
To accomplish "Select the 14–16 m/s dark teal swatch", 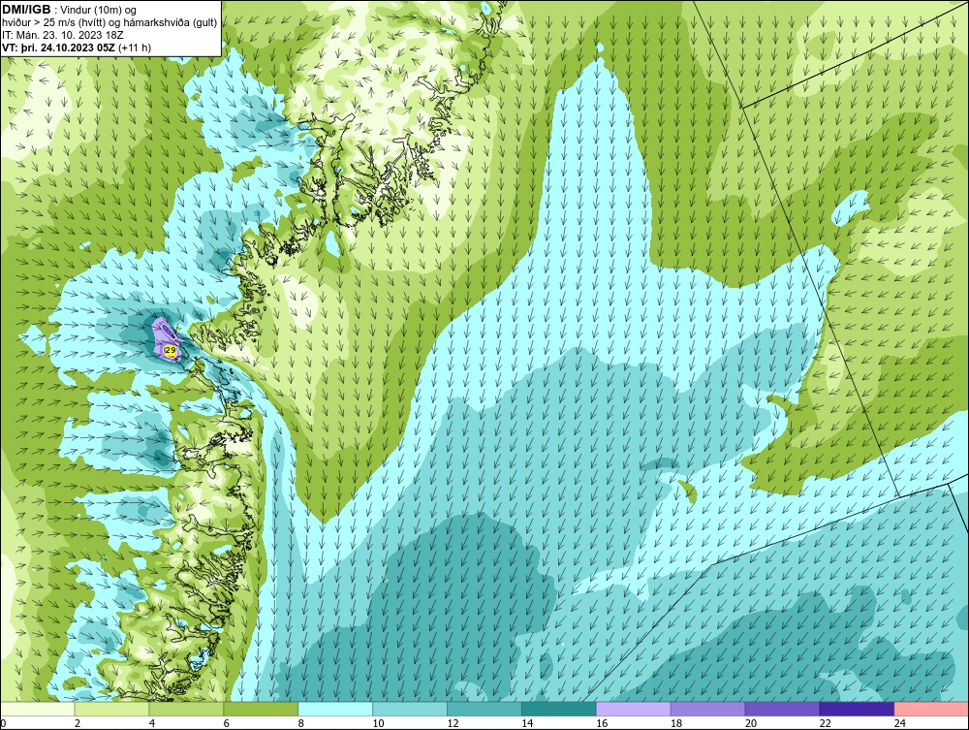I will click(559, 709).
